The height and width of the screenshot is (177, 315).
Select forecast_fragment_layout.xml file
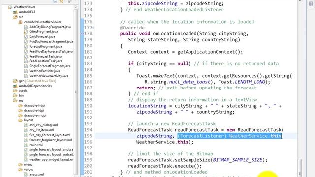click(51, 140)
